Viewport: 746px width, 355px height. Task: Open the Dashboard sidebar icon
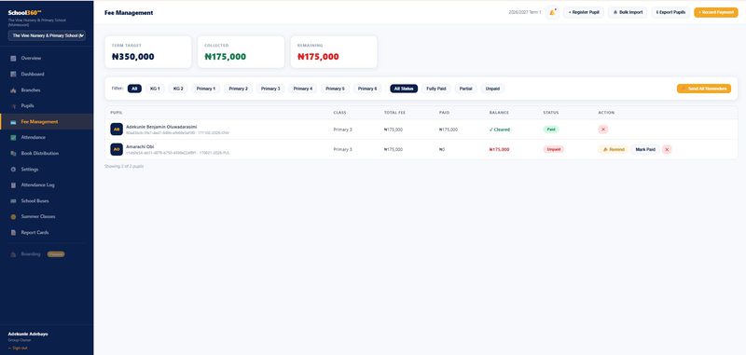pos(13,75)
